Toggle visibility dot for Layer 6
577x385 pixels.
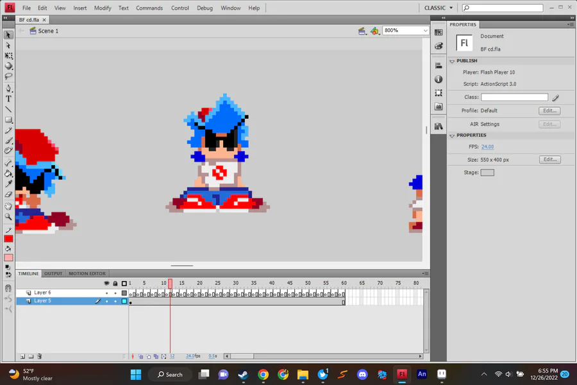tap(107, 293)
